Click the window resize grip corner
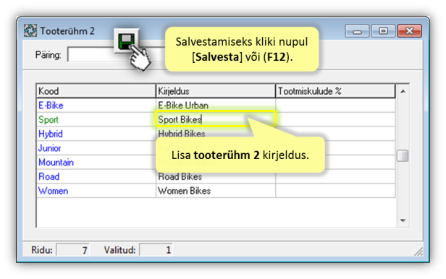 (418, 252)
